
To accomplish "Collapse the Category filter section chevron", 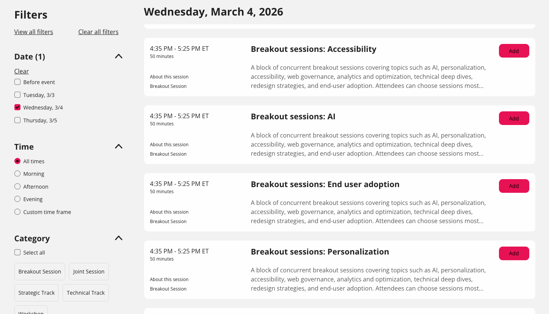I will coord(119,238).
